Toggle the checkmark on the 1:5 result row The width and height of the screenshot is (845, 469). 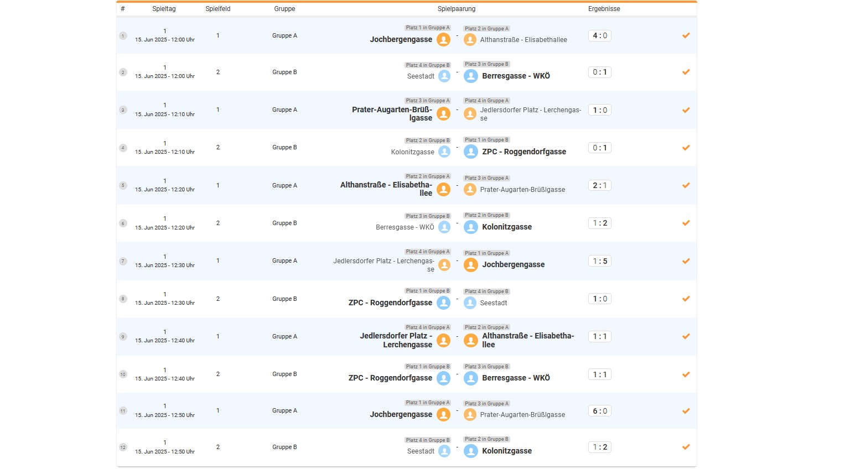point(686,261)
